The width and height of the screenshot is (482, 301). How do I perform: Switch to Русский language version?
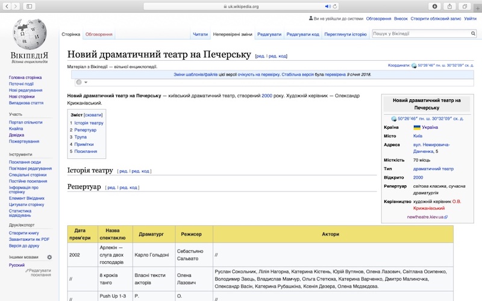(x=17, y=265)
